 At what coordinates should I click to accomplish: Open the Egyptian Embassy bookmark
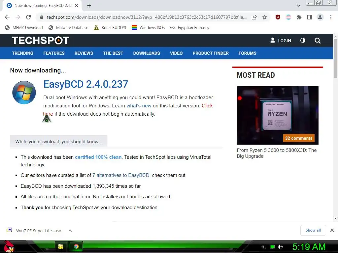[x=189, y=28]
